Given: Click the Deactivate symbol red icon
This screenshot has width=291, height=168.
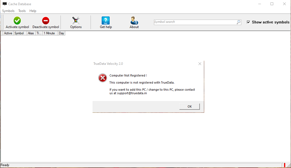Looking at the screenshot, I should pos(46,20).
